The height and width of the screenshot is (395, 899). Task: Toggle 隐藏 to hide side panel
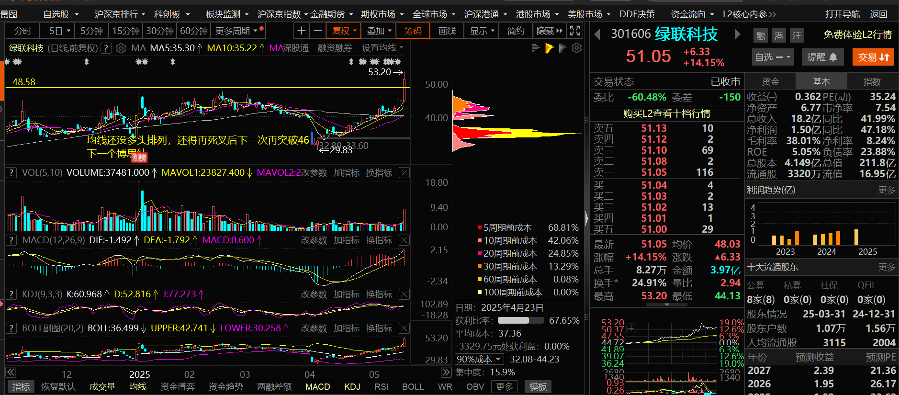(549, 31)
